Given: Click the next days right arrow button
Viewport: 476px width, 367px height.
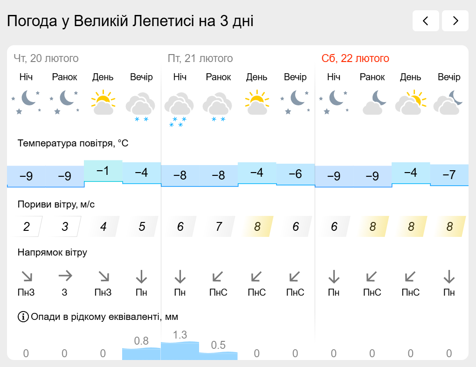Looking at the screenshot, I should pos(455,21).
